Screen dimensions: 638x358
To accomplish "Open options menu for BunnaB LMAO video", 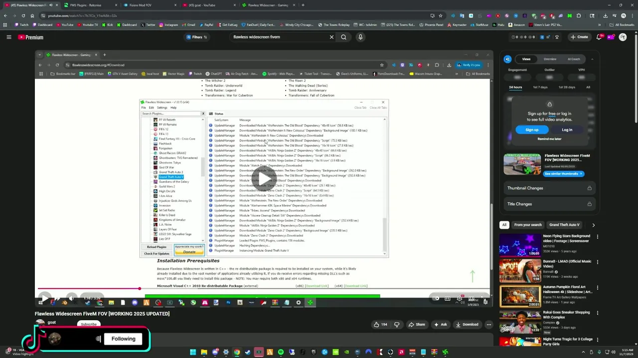I will (597, 262).
